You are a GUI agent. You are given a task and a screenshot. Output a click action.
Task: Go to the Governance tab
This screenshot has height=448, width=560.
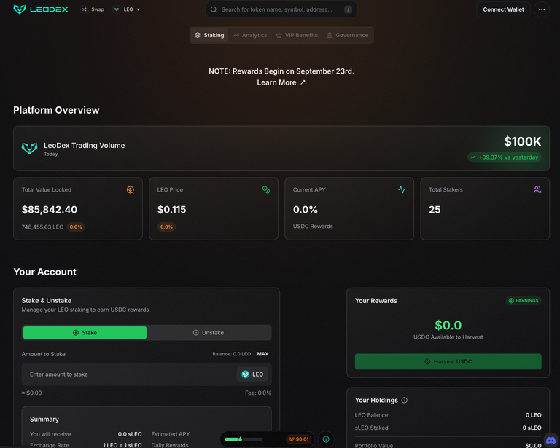[348, 35]
